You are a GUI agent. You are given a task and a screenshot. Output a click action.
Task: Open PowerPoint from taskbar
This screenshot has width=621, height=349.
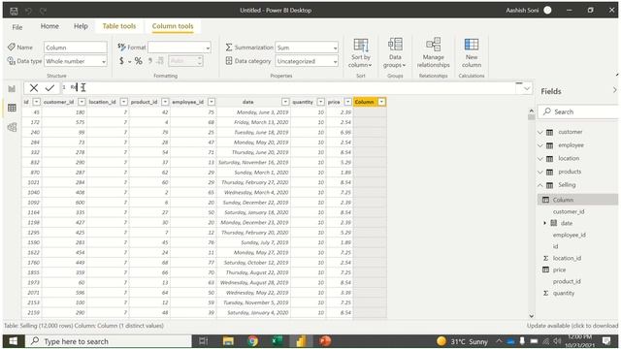(325, 341)
